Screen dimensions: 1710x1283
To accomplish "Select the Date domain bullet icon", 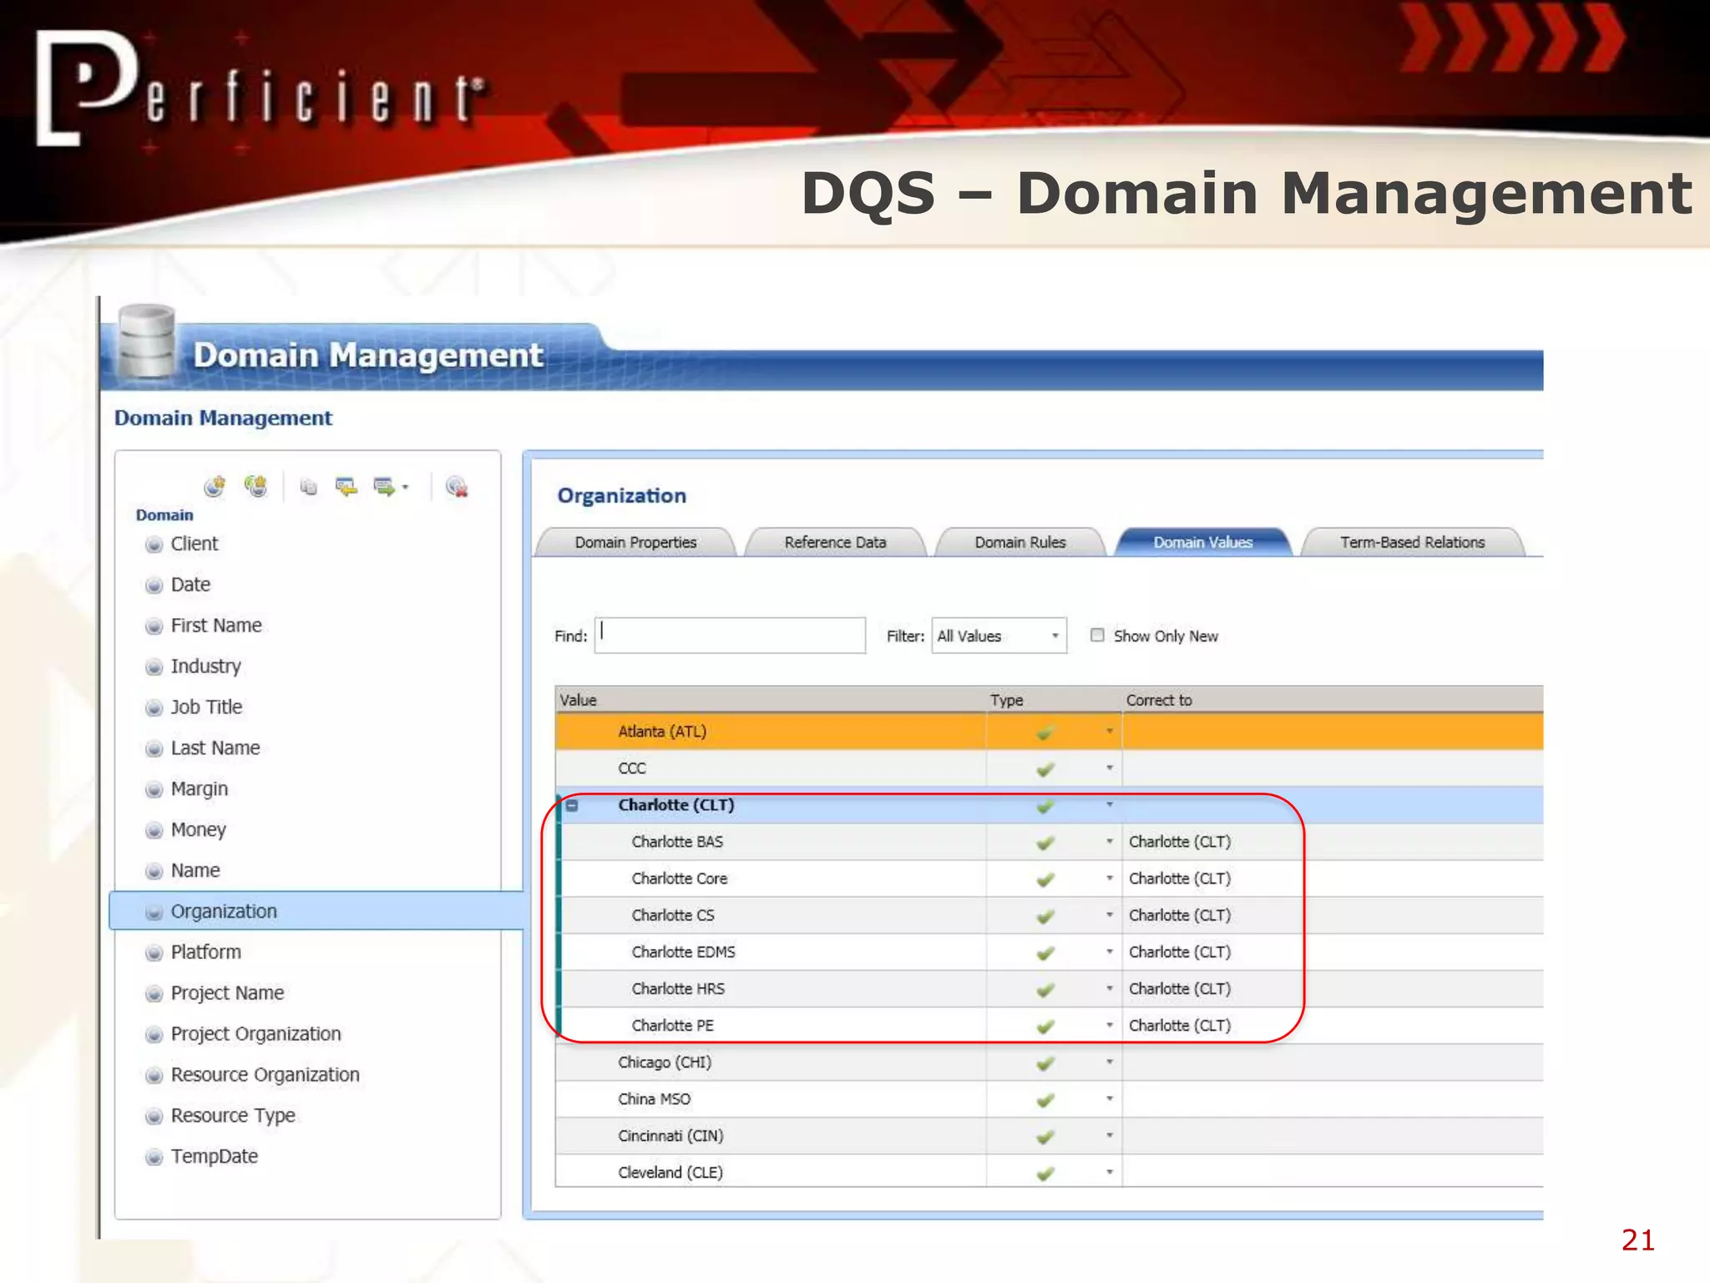I will [x=154, y=586].
